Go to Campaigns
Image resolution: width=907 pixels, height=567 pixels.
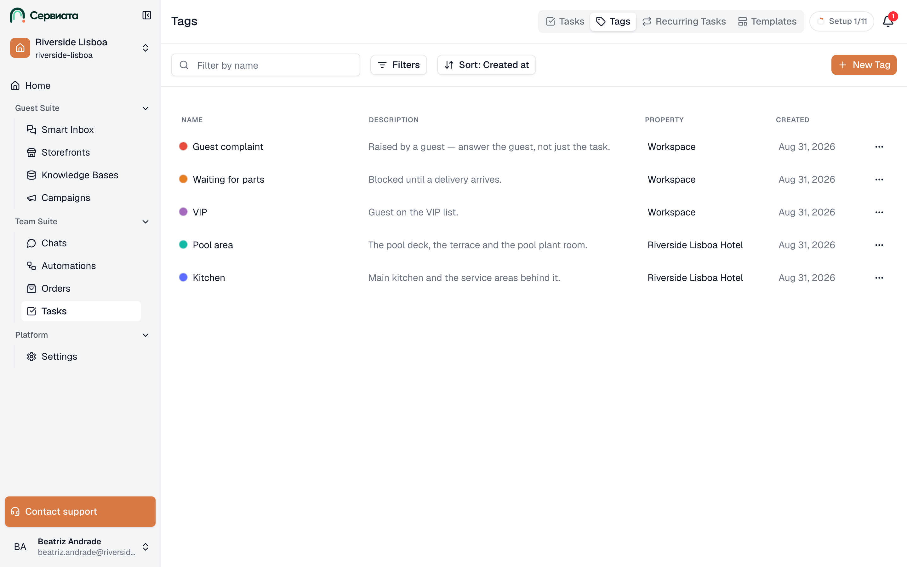click(x=81, y=198)
